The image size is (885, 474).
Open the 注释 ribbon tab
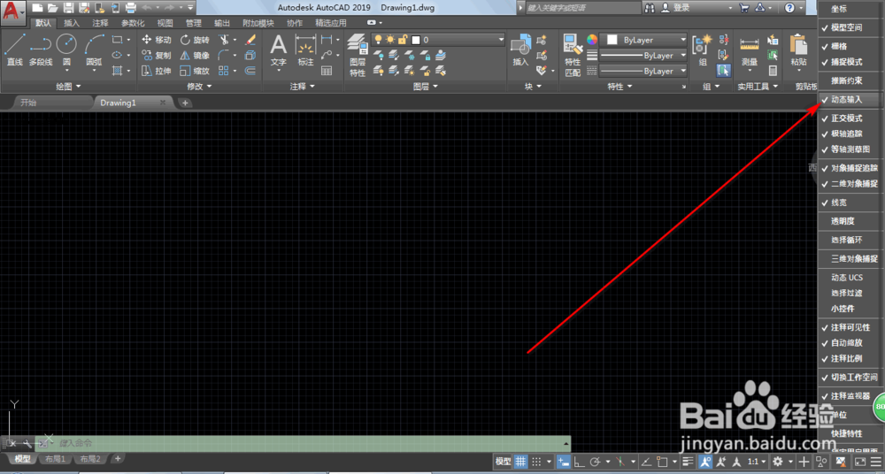click(x=101, y=23)
